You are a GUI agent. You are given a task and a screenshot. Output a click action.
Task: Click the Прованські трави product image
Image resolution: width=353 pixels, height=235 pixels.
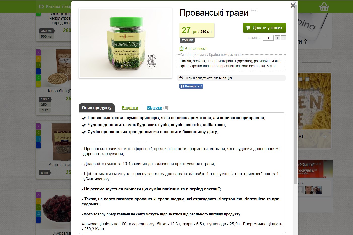click(125, 43)
